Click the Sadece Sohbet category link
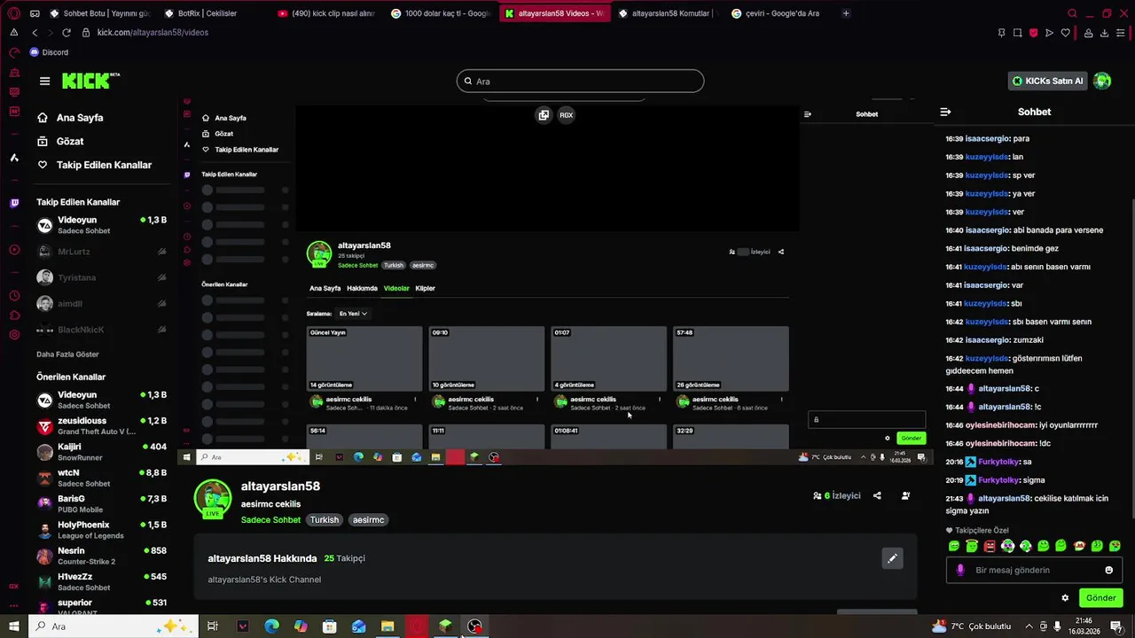Screen dimensions: 1135x638 click(270, 520)
